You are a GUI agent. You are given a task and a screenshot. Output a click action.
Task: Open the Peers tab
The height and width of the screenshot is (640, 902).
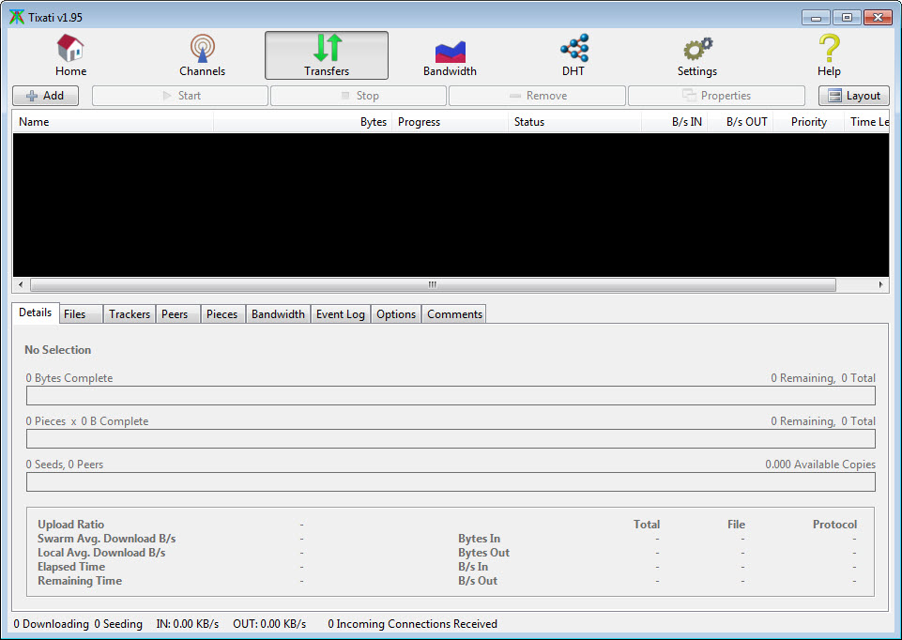[x=175, y=314]
